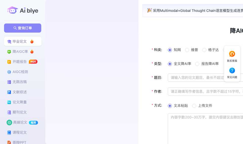Click the Ai biye mascot logo
This screenshot has width=243, height=144.
(x=13, y=10)
